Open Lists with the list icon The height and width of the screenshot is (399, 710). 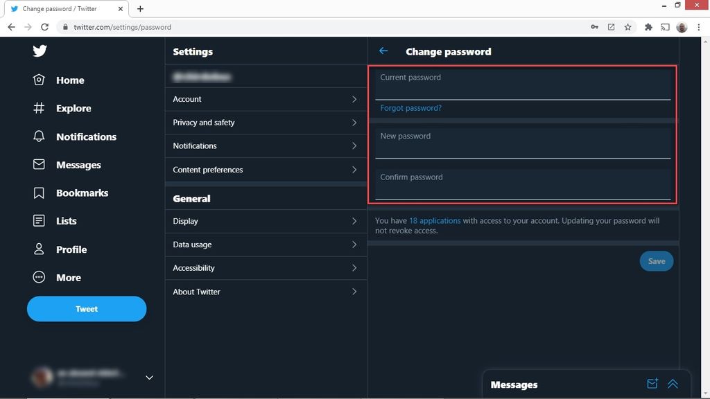click(40, 220)
